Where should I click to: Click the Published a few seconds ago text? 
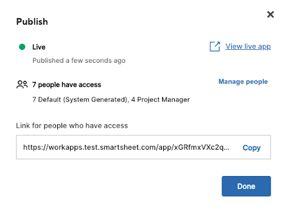click(79, 61)
